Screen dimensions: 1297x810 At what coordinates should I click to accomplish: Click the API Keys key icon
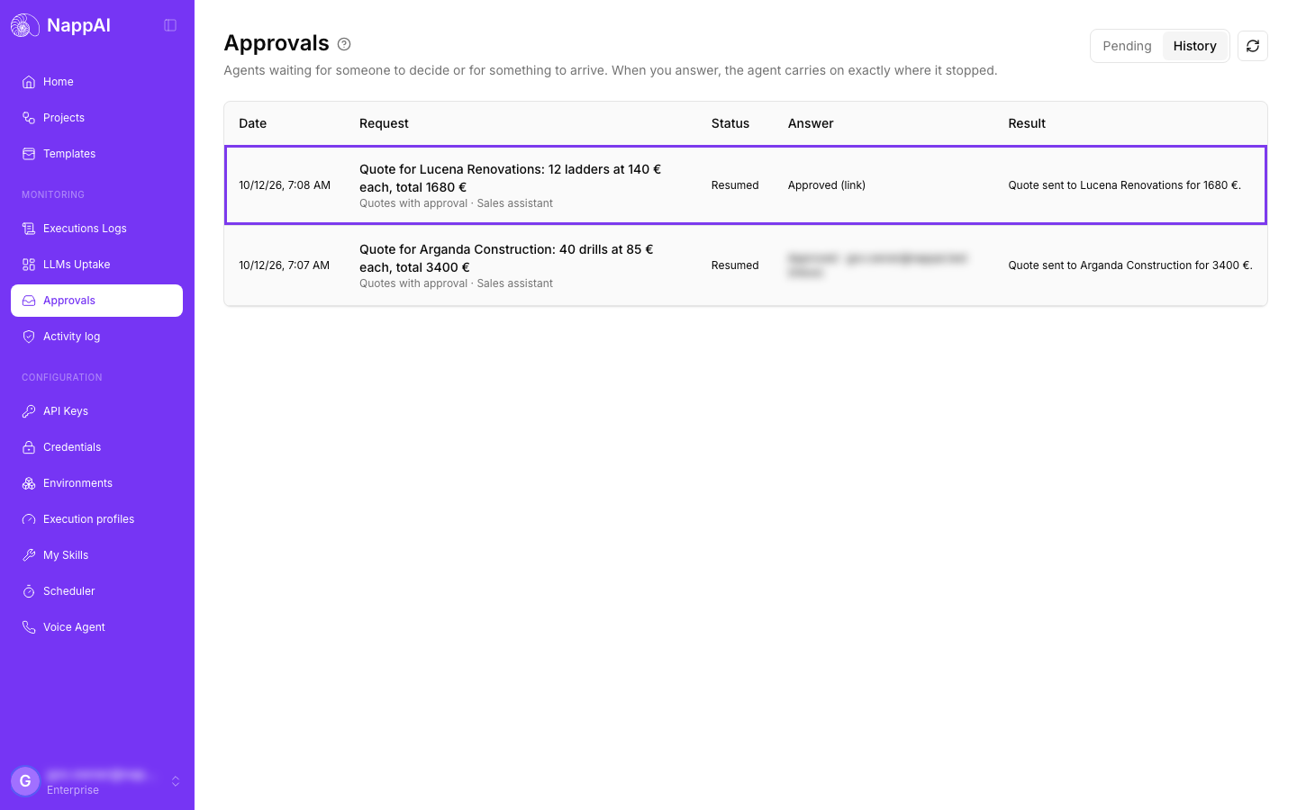coord(29,411)
